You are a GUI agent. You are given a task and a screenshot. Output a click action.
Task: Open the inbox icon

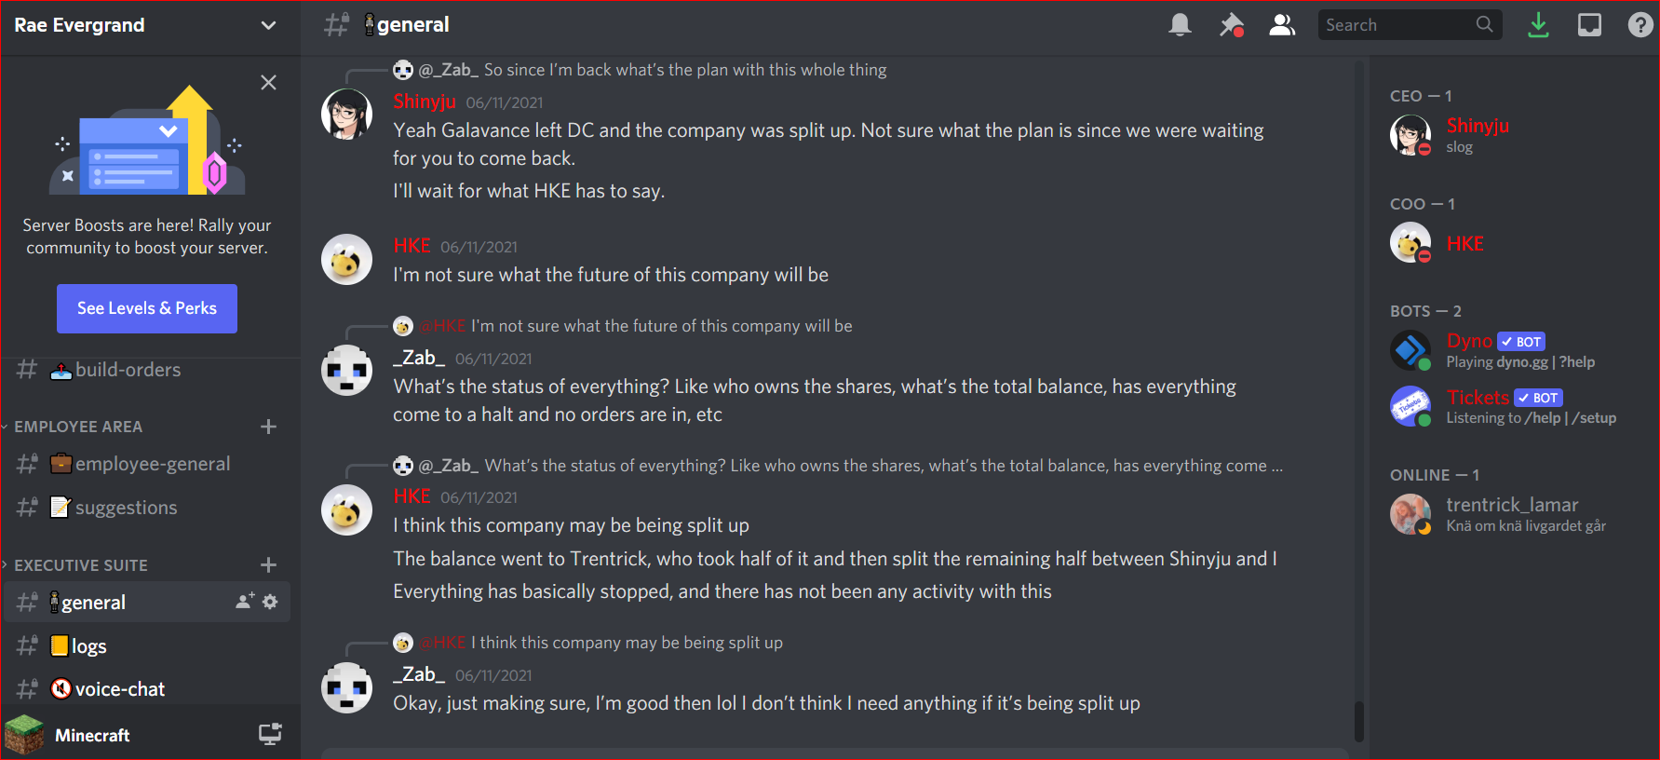click(x=1589, y=25)
